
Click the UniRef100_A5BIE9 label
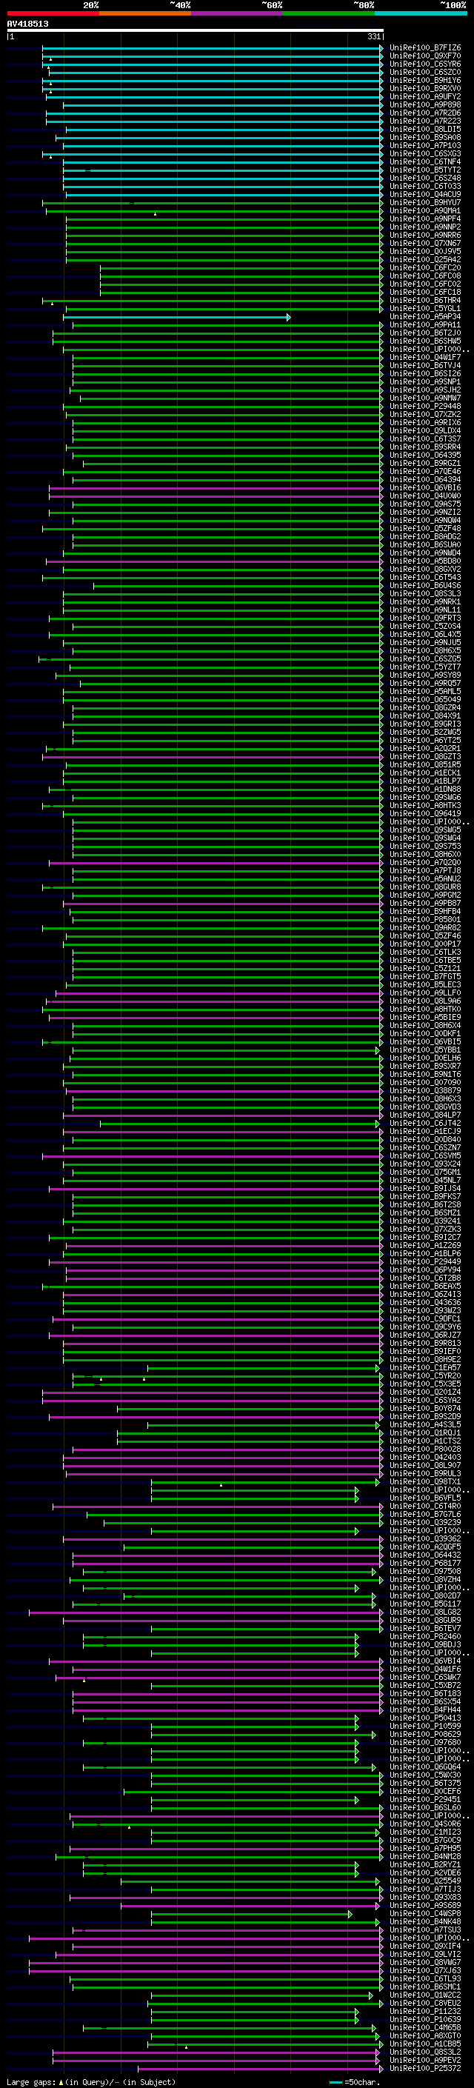point(424,1017)
